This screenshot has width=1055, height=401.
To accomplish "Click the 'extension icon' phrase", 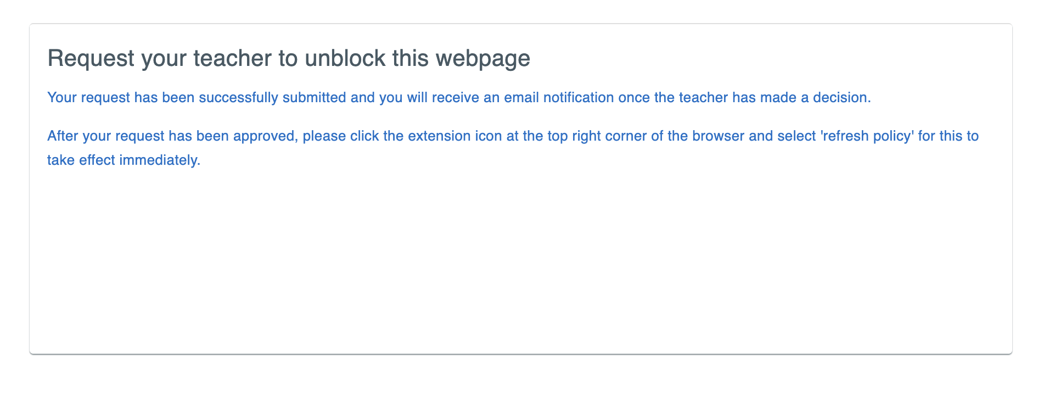I will point(455,136).
